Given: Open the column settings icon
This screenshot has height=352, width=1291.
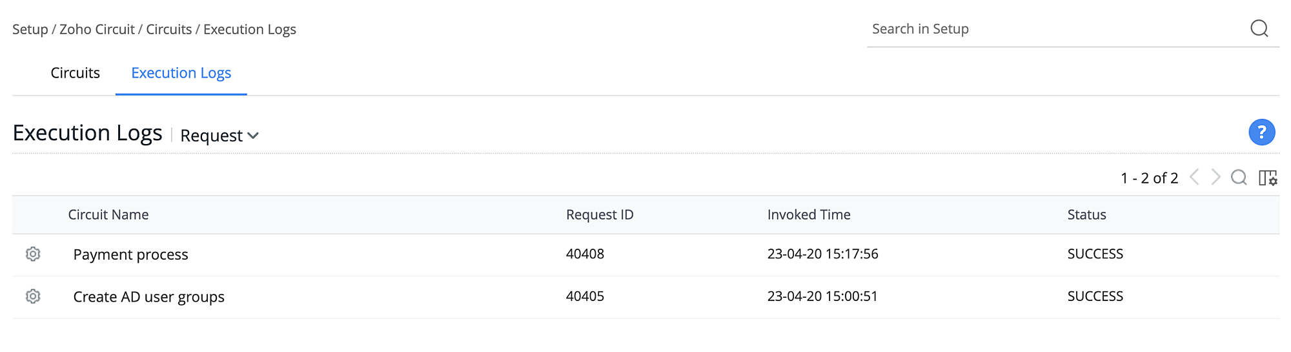Looking at the screenshot, I should 1268,178.
